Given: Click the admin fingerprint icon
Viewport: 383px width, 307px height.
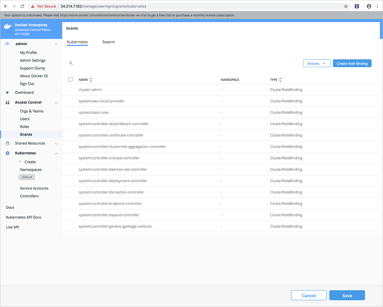Looking at the screenshot, I should (7, 44).
